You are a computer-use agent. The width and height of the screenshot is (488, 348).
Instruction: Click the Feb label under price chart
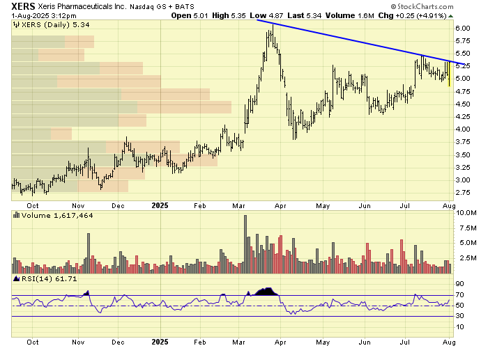[200, 206]
